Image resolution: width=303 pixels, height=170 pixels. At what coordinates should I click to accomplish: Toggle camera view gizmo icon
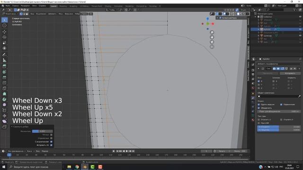(x=212, y=42)
